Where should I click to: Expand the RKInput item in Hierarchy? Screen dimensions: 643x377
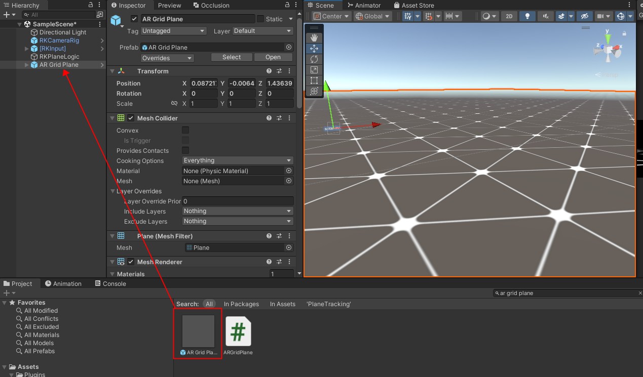coord(27,49)
